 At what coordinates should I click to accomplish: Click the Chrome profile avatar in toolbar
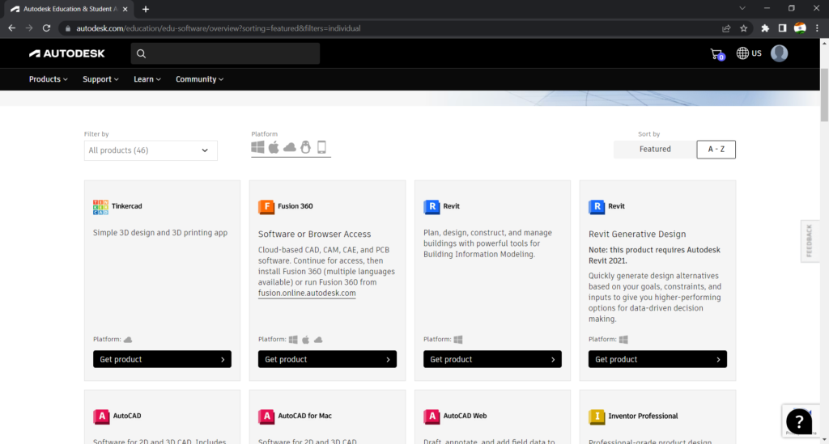click(800, 28)
